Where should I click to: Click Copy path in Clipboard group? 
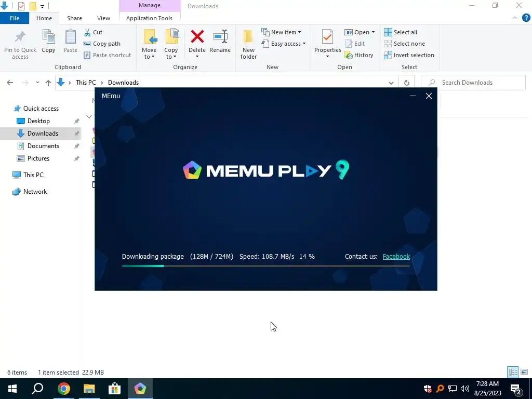(x=102, y=44)
